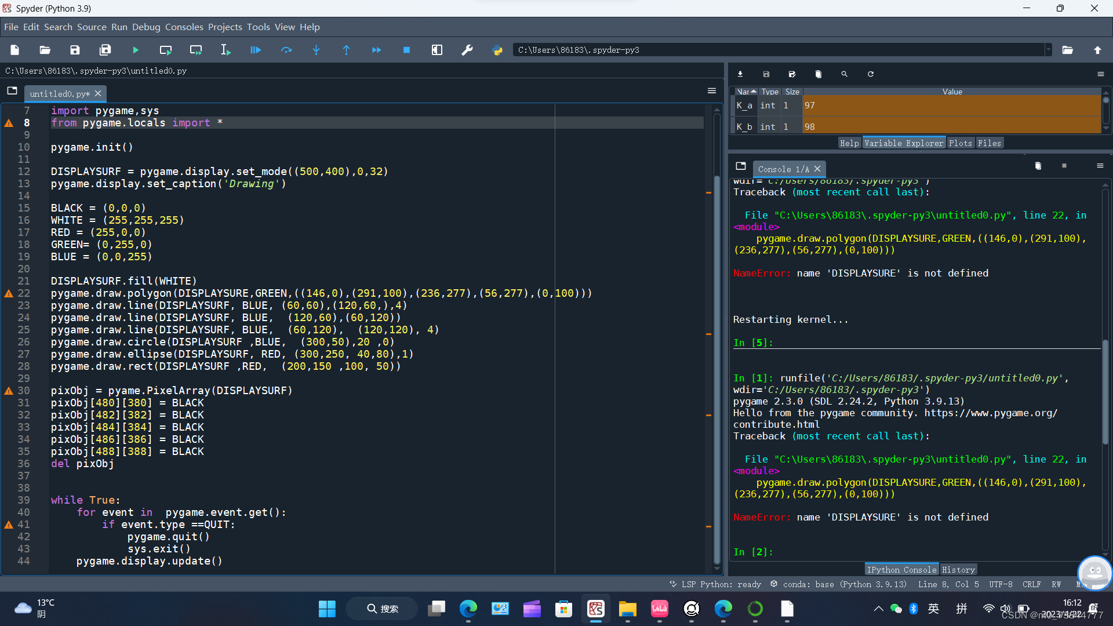
Task: Click value cell of K_a variable
Action: click(951, 105)
